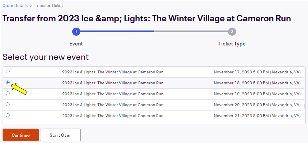The width and height of the screenshot is (308, 143).
Task: Click the November 20, 2023 5:00 PM date text
Action: pos(257,105)
